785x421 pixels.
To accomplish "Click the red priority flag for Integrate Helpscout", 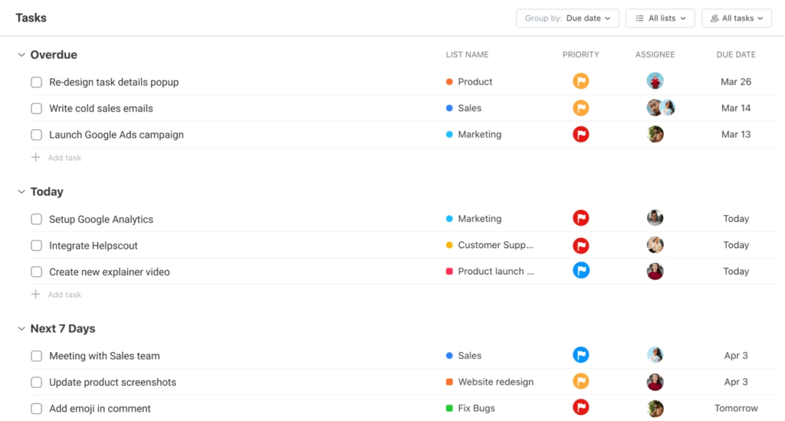I will [x=581, y=245].
